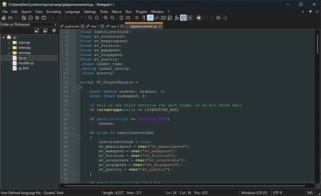Open Find with the magnifier icon
Screen dimensions: 321x196
click(90, 18)
